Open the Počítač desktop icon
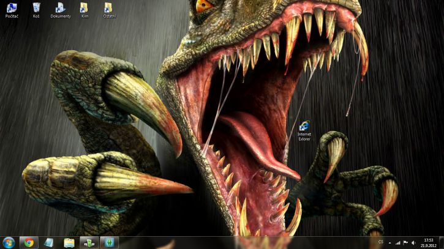Screen dimensions: 444x249 tap(12, 10)
